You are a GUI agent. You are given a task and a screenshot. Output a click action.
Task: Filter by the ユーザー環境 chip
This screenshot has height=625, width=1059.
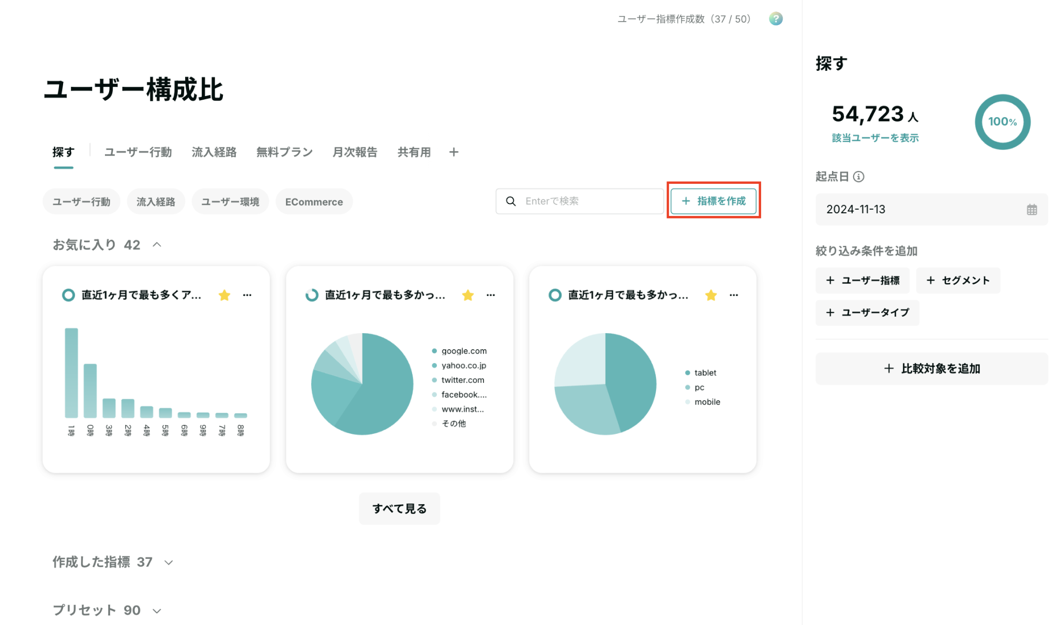pyautogui.click(x=230, y=201)
